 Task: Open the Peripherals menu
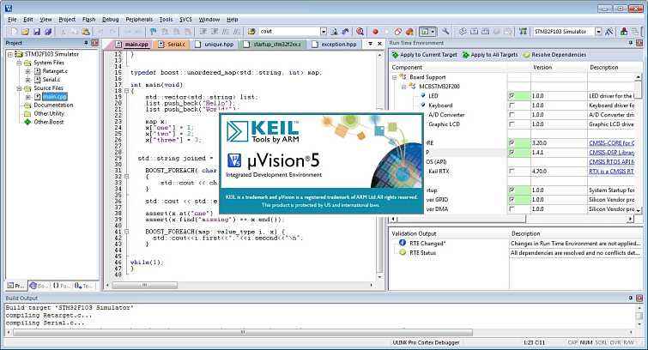click(x=140, y=18)
